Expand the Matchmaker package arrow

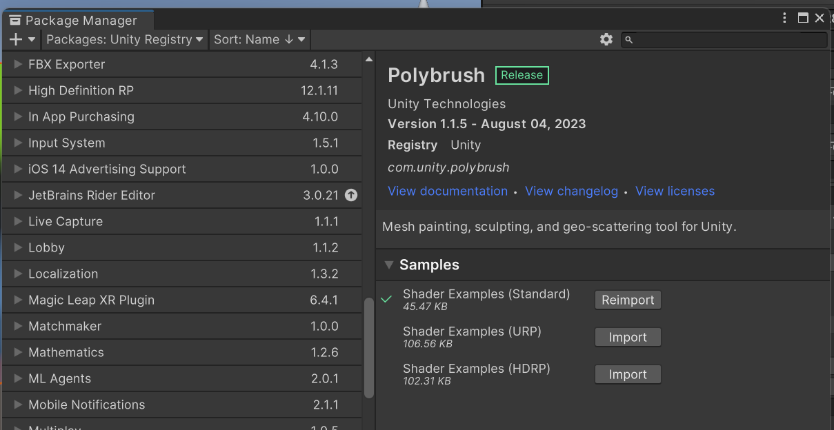click(x=18, y=326)
